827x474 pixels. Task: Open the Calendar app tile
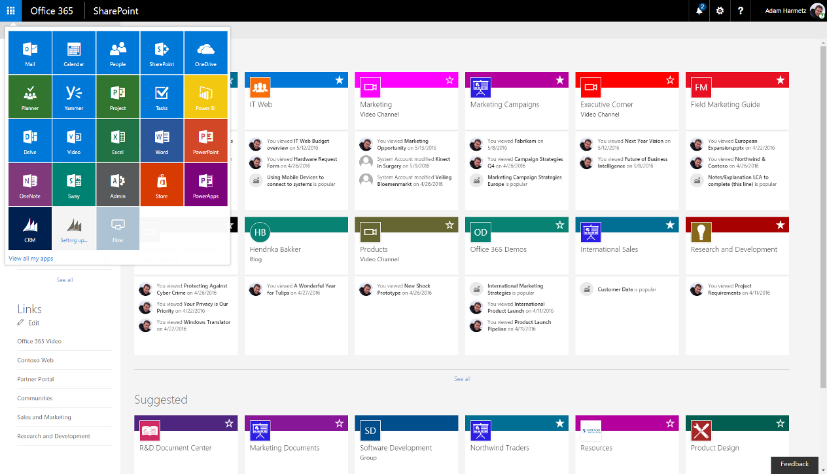74,52
